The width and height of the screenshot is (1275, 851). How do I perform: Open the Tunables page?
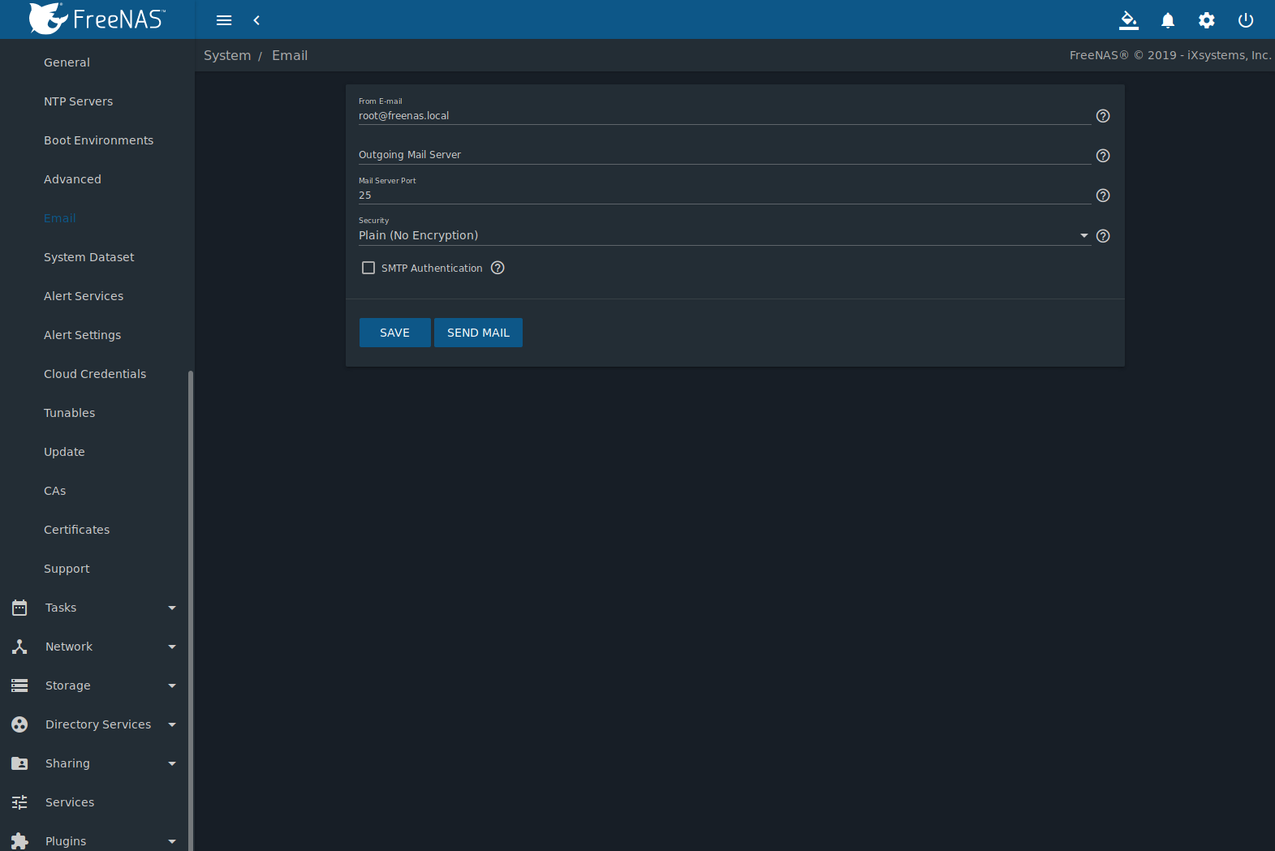coord(69,413)
